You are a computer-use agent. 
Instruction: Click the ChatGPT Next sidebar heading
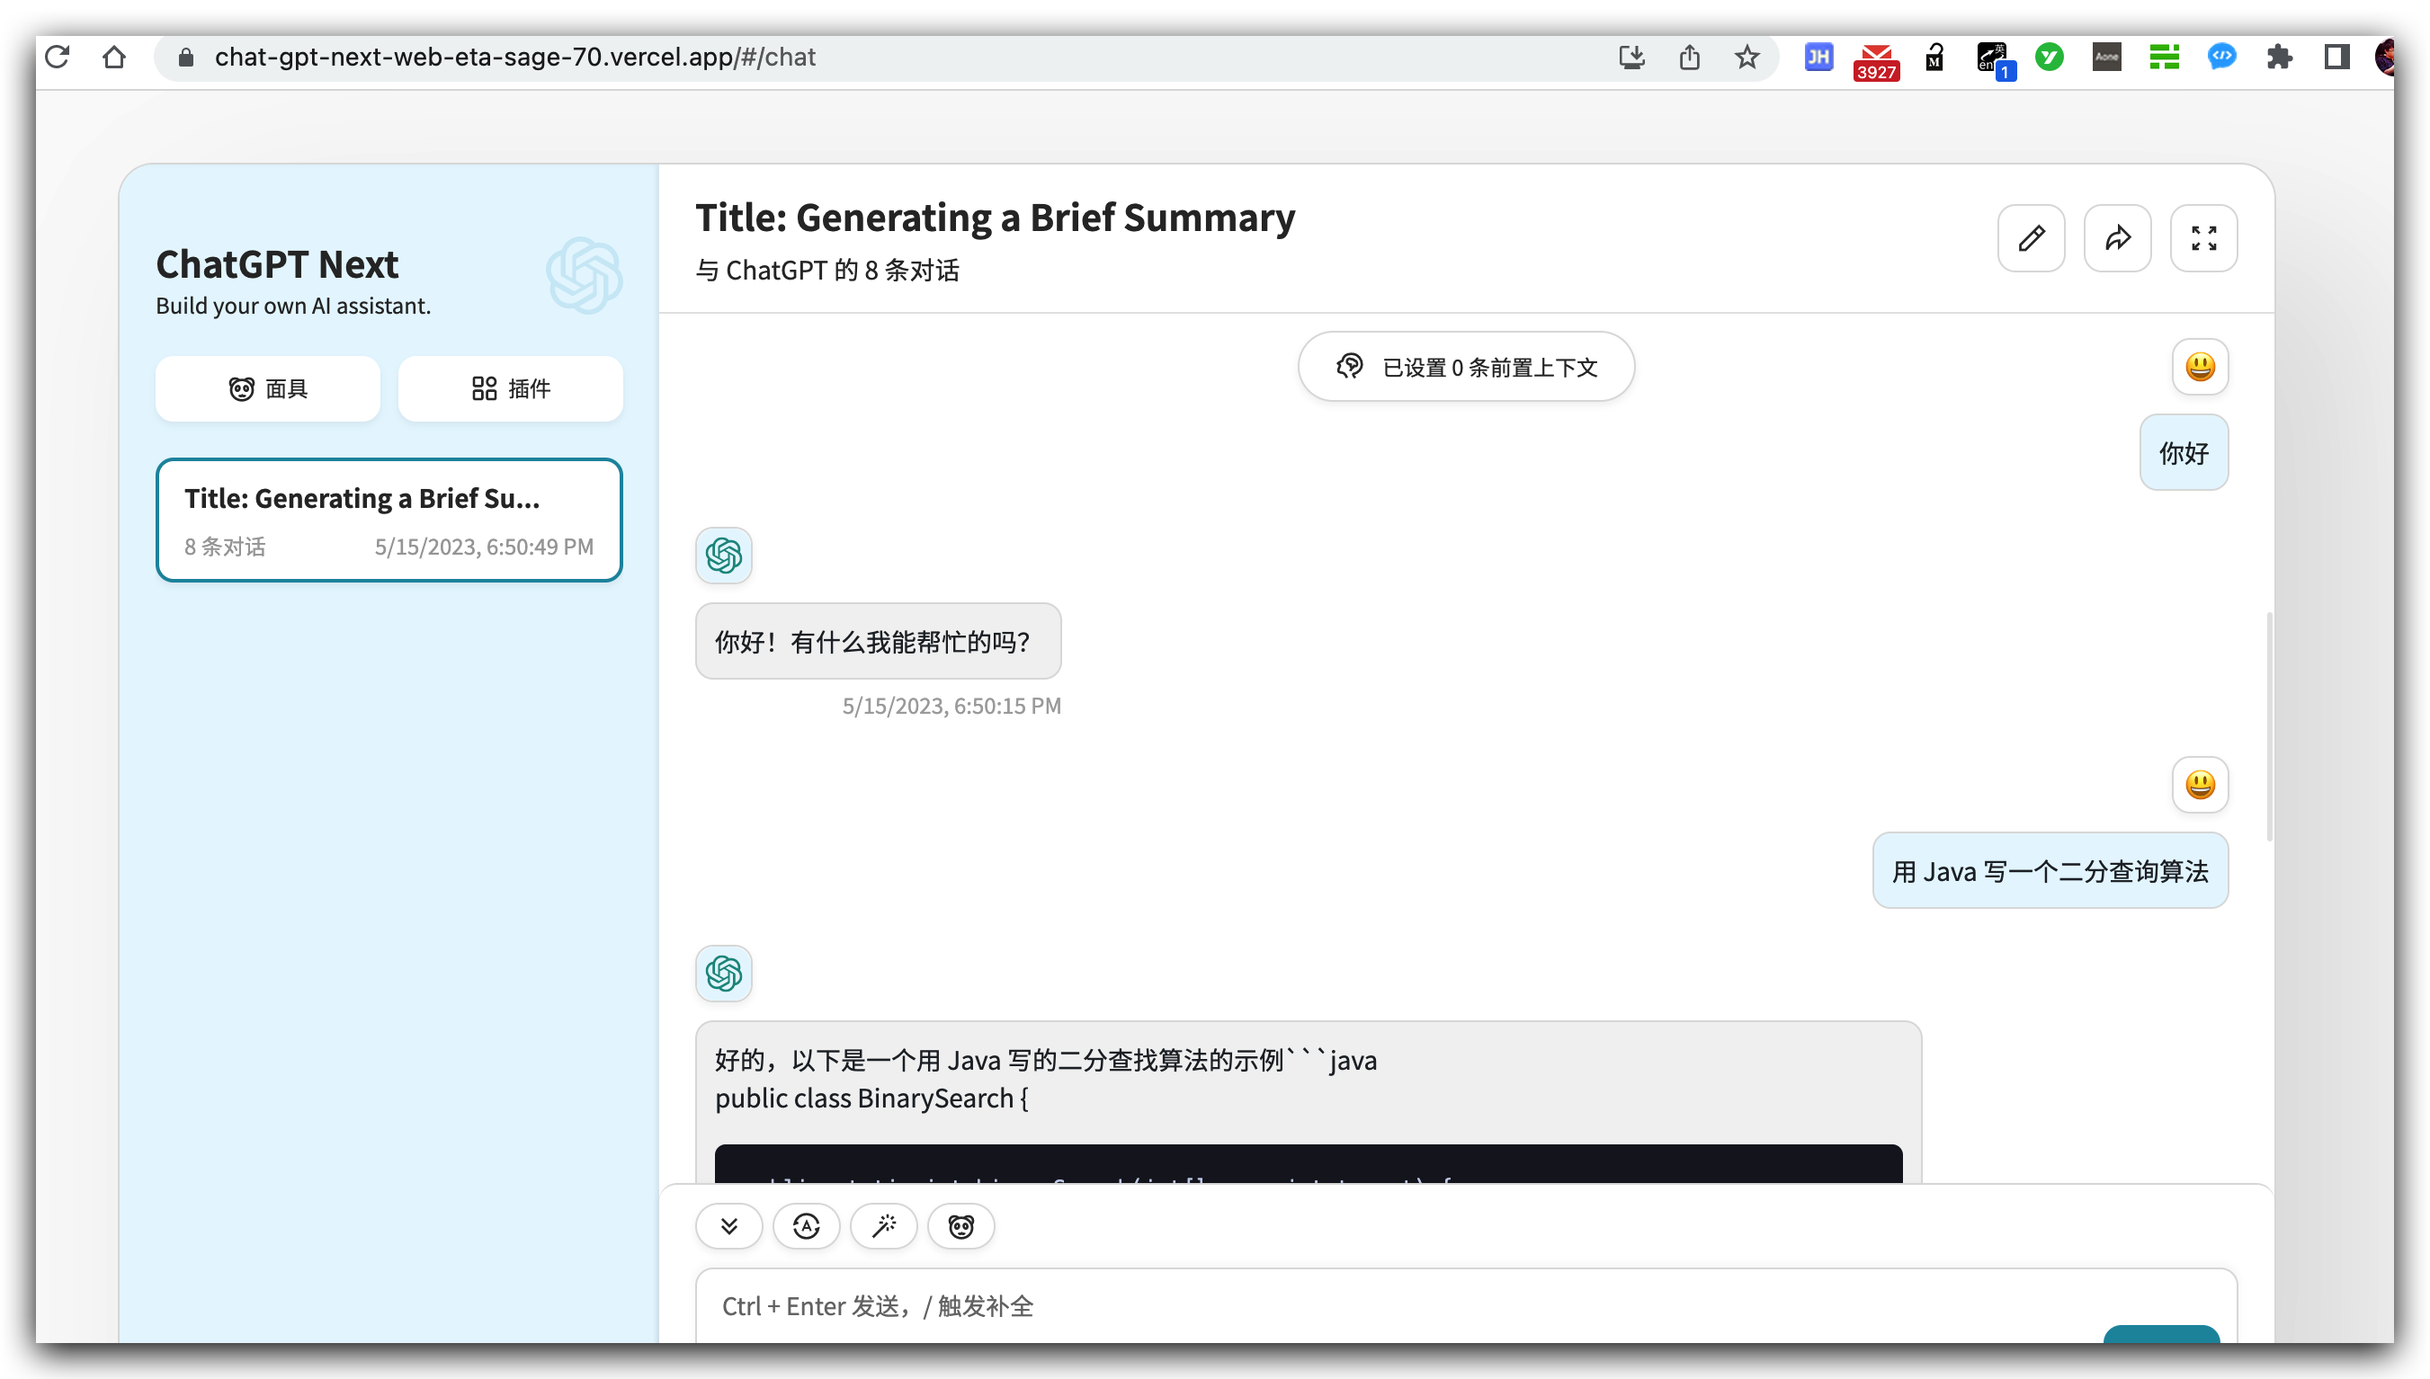[x=277, y=264]
